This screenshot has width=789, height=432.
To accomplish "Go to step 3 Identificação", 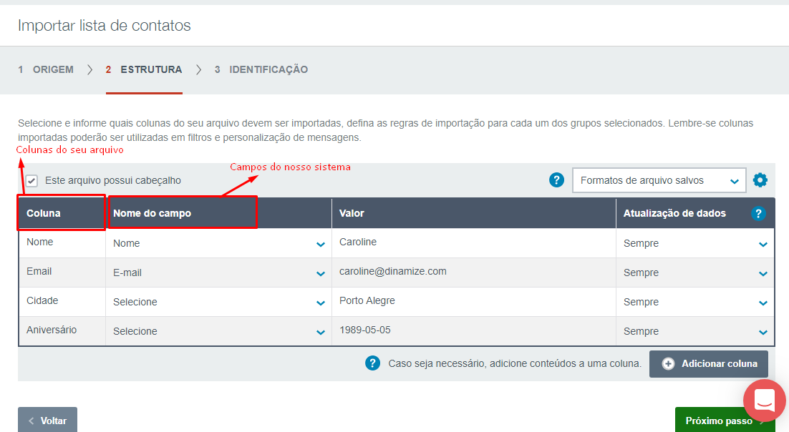I will (261, 69).
